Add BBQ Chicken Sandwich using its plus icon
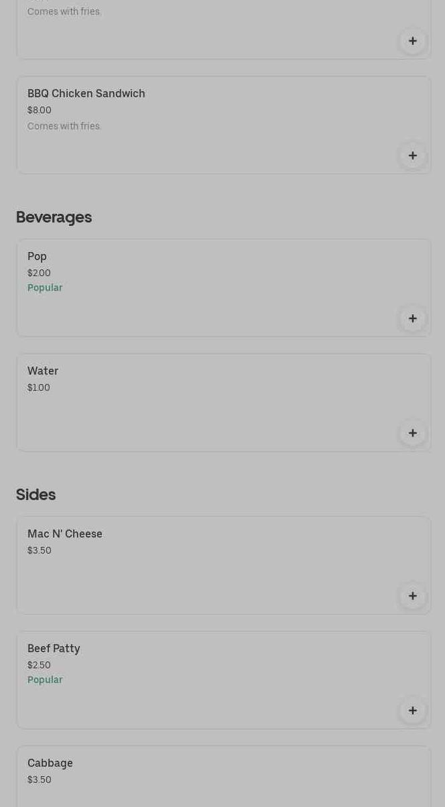This screenshot has height=807, width=445. pos(413,156)
